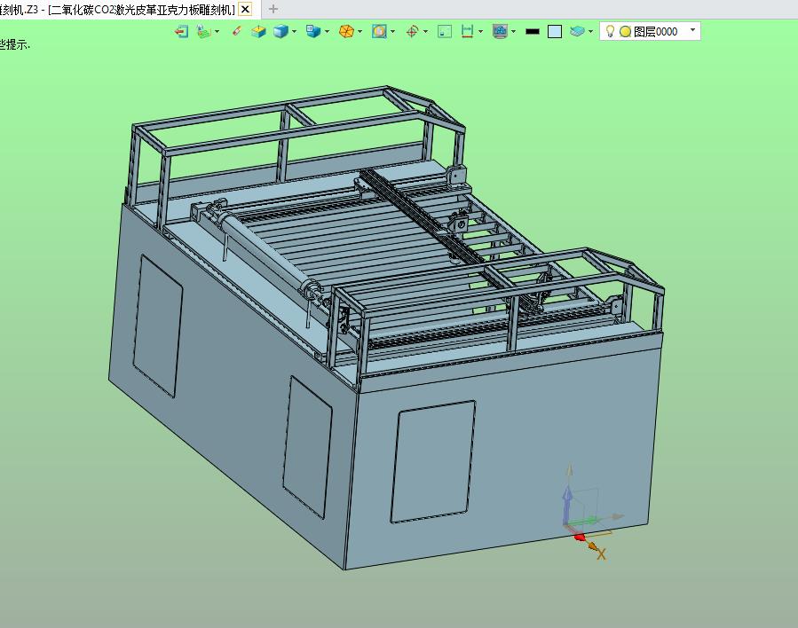This screenshot has height=628, width=798.
Task: Click the yellow-top box datum icon
Action: 258,32
